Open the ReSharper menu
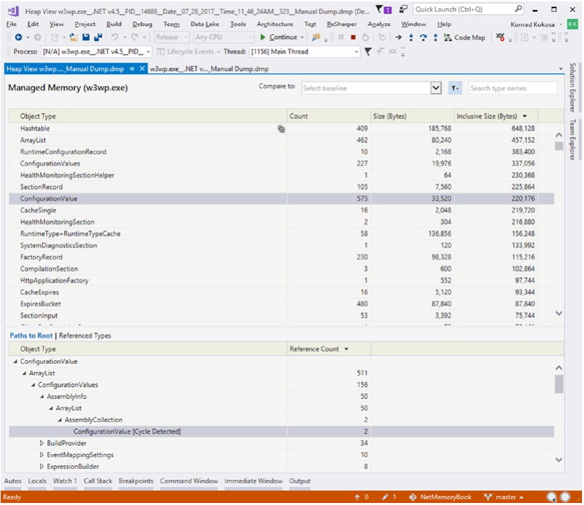 click(342, 24)
